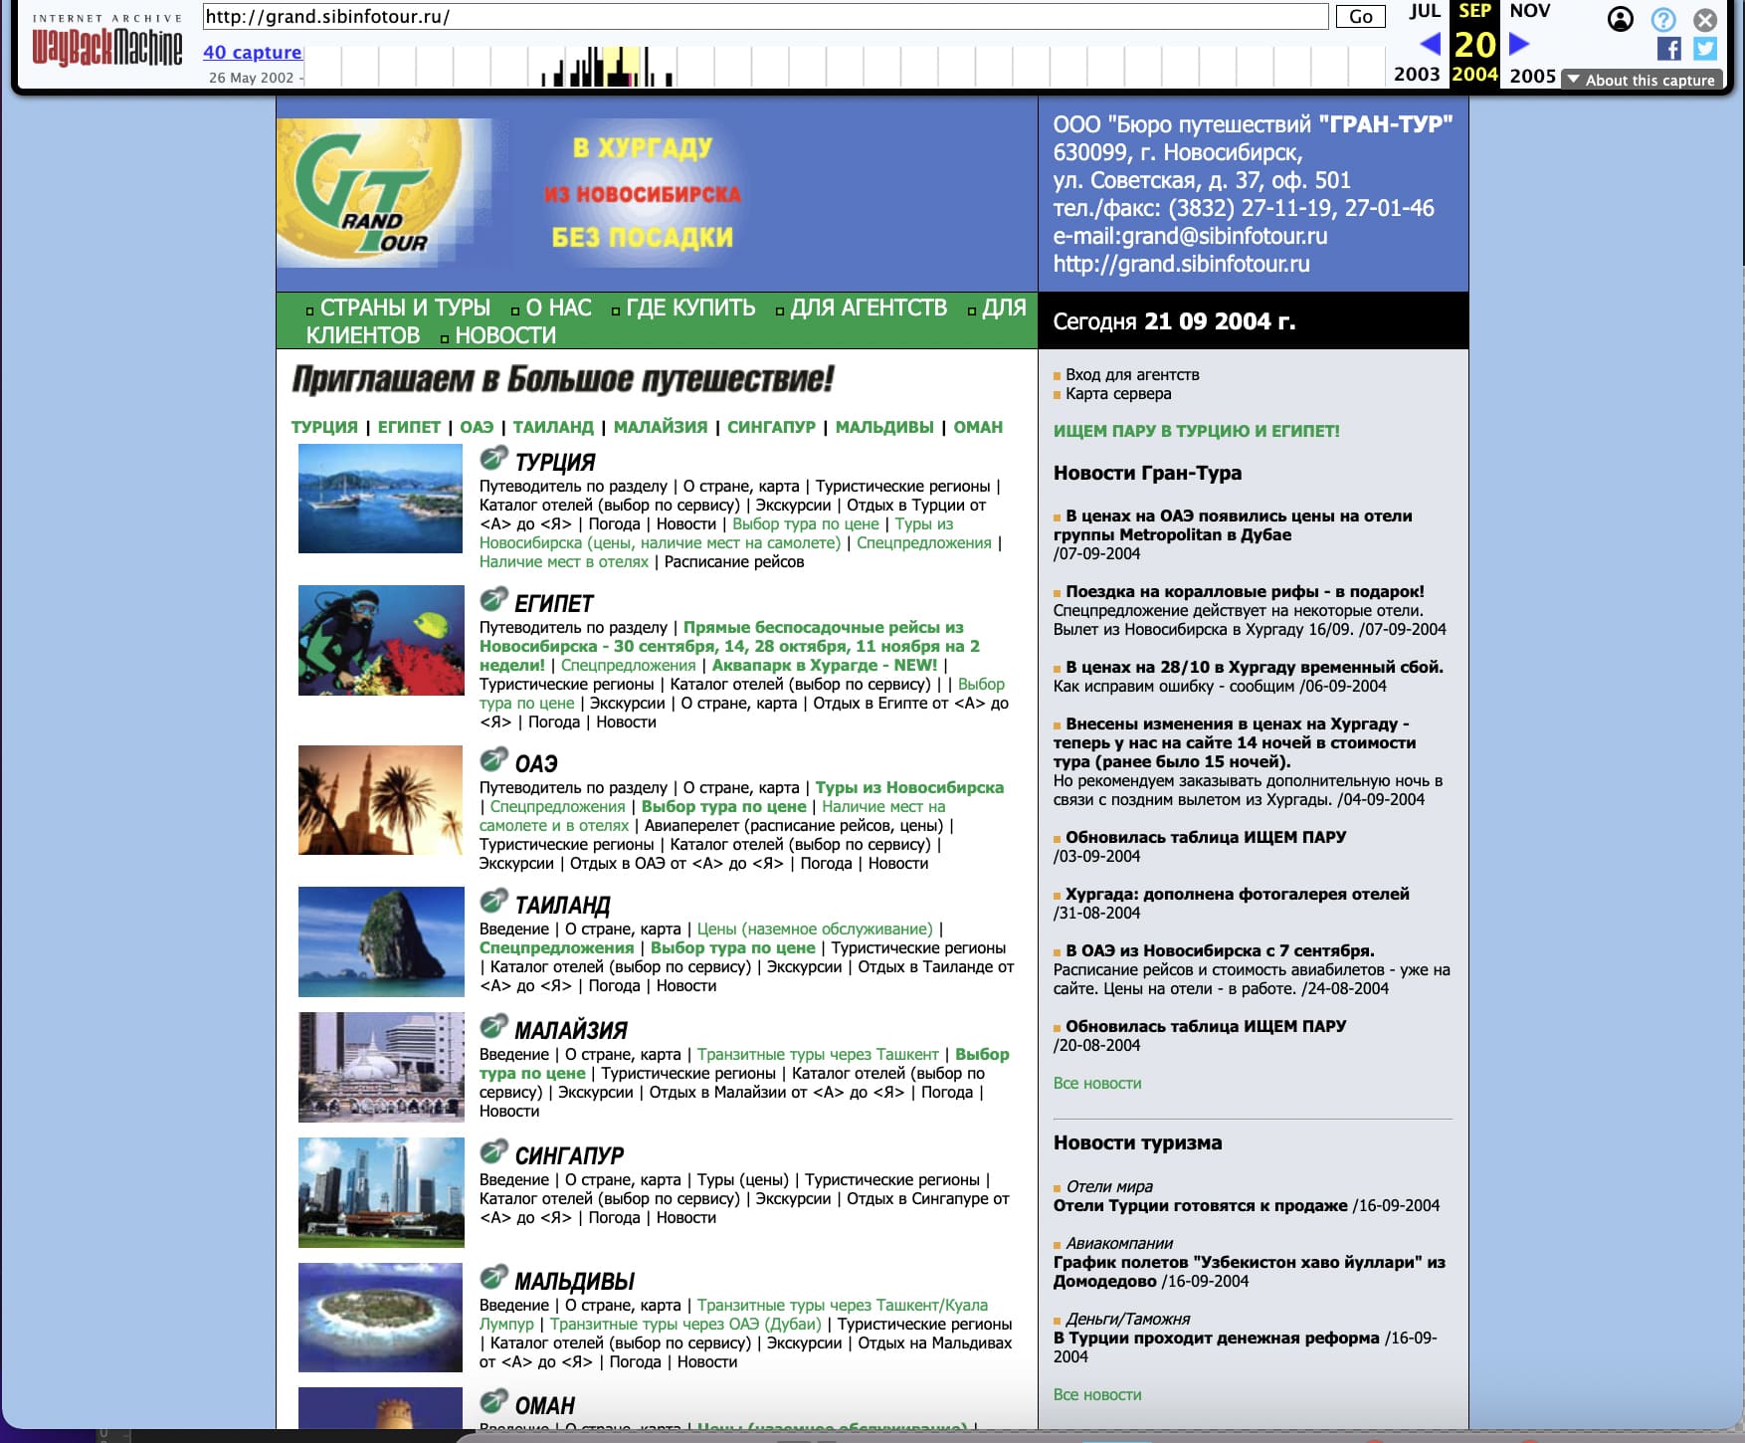Click the Go button
This screenshot has width=1745, height=1443.
click(x=1360, y=17)
